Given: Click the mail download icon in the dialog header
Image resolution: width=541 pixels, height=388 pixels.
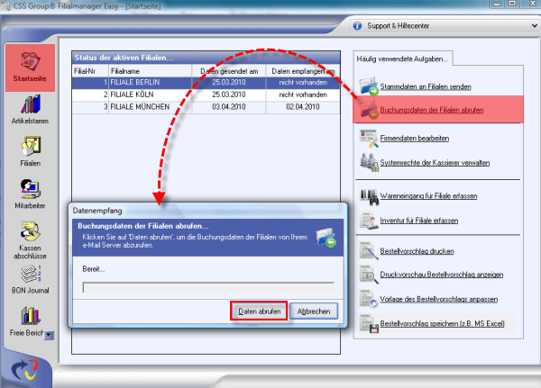Looking at the screenshot, I should pos(326,238).
